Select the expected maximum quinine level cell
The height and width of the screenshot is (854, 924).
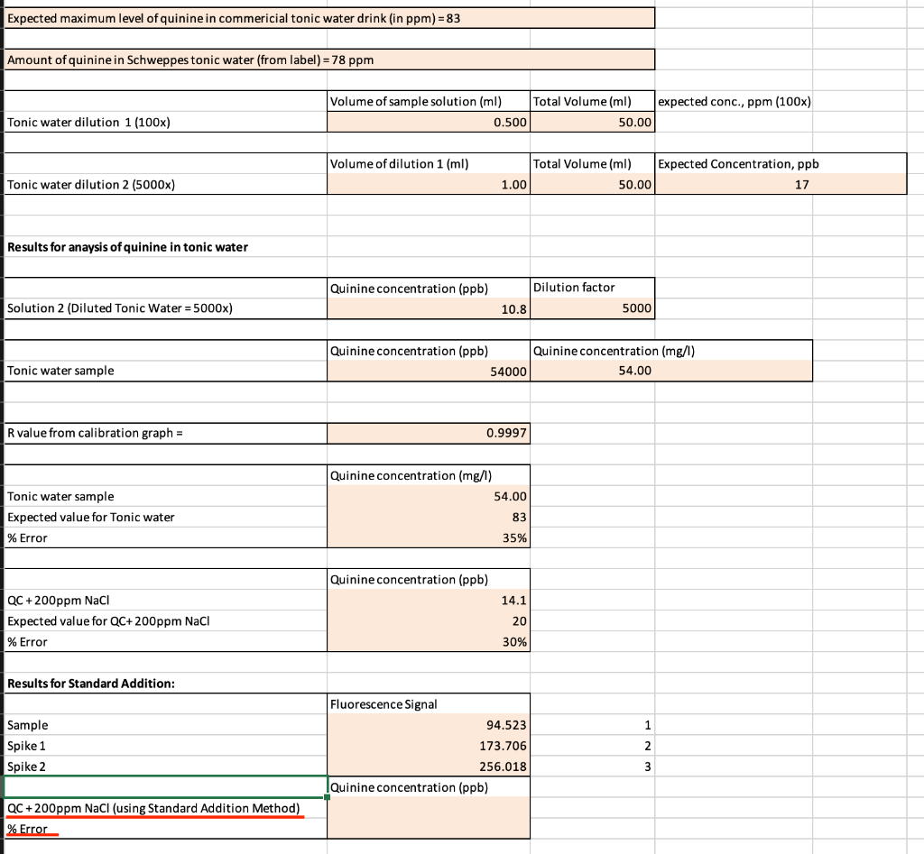point(329,18)
